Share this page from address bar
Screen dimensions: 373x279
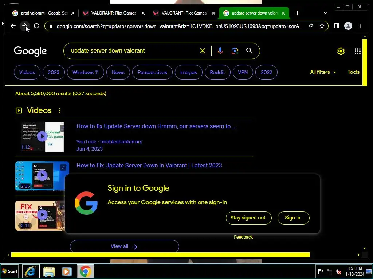[x=310, y=26]
